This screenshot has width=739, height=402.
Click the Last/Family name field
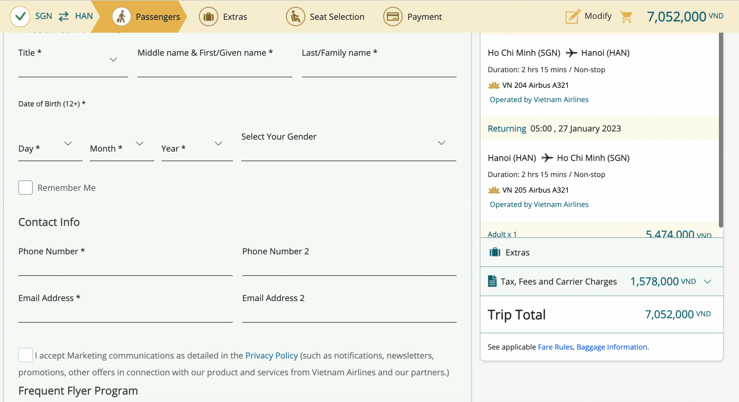[379, 62]
